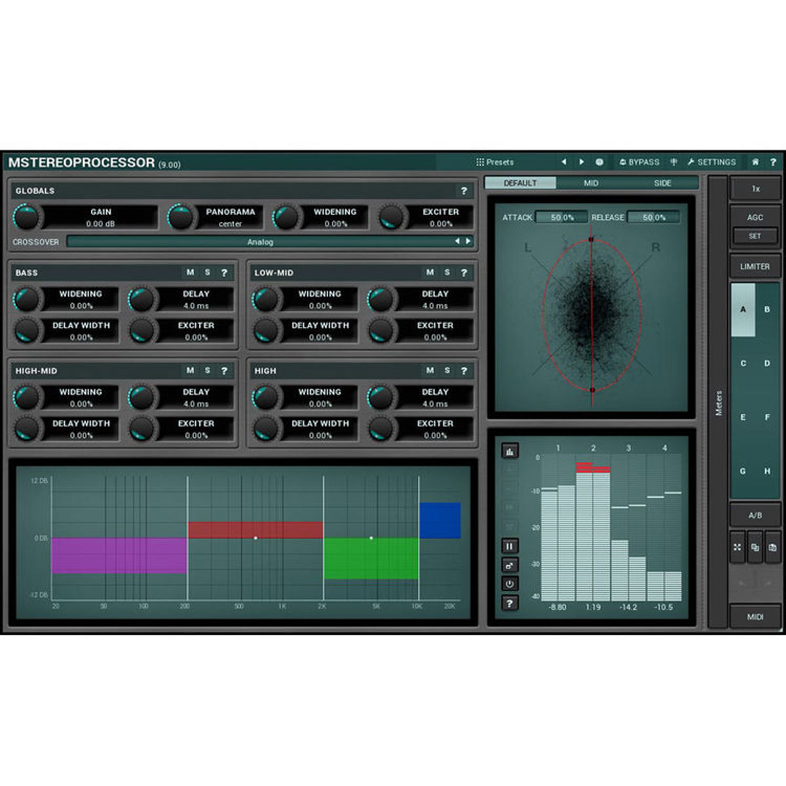Load the previous preset arrow
This screenshot has height=786, width=786.
tap(564, 162)
